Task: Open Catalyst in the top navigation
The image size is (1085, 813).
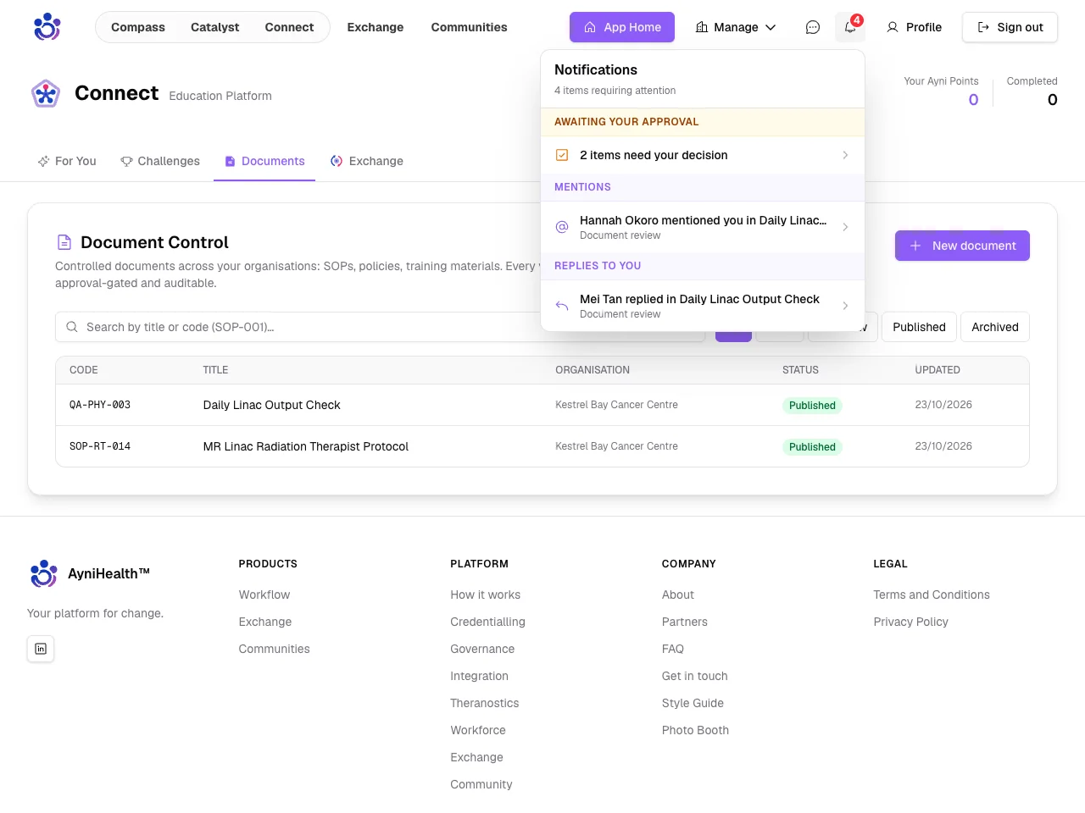Action: click(214, 27)
